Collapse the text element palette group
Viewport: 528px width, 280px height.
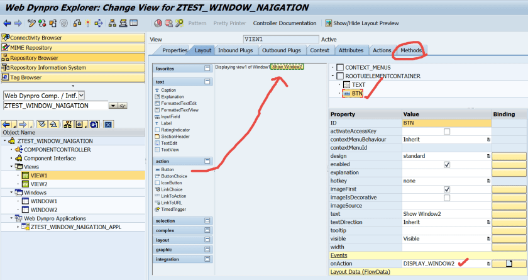point(207,82)
